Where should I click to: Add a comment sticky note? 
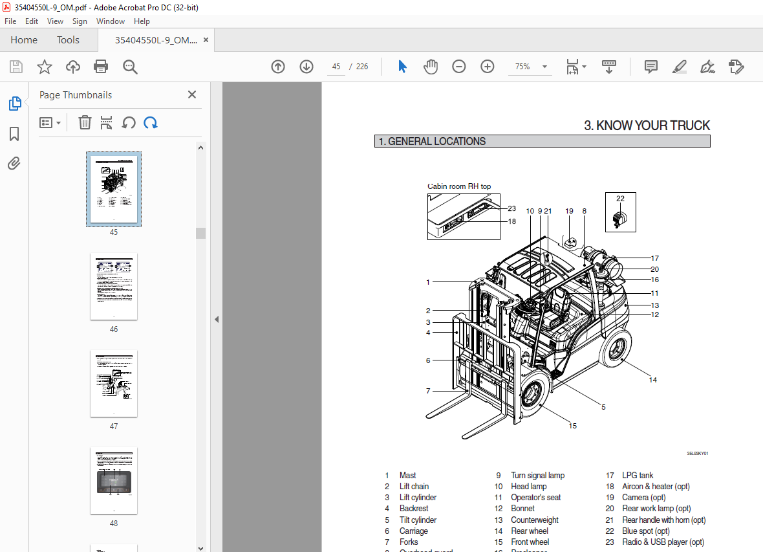tap(650, 67)
